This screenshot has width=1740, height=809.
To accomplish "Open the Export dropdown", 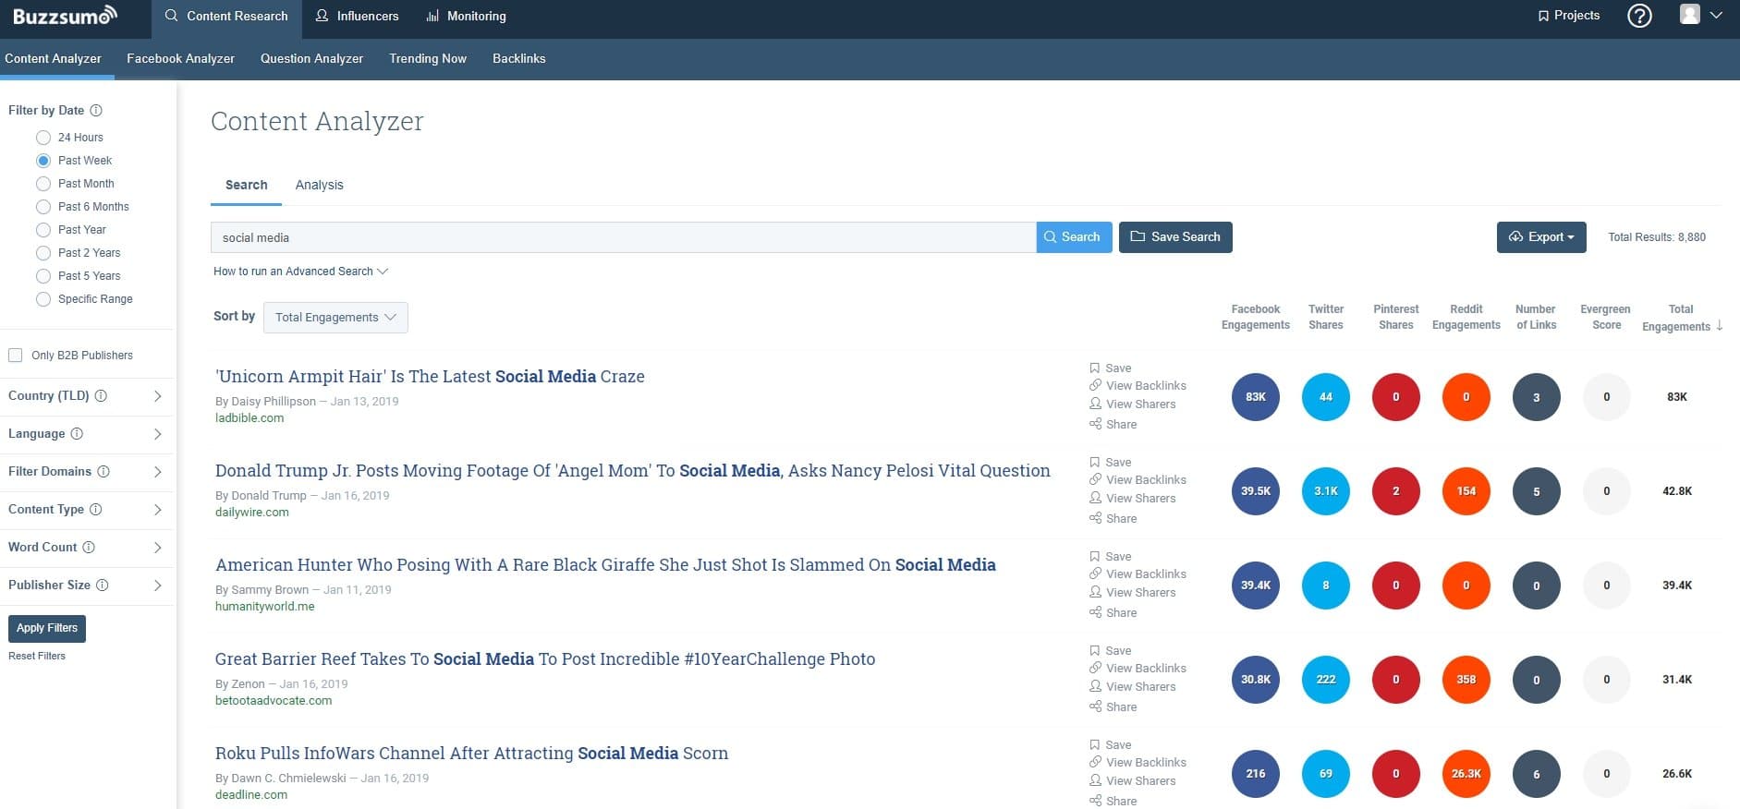I will 1541,237.
